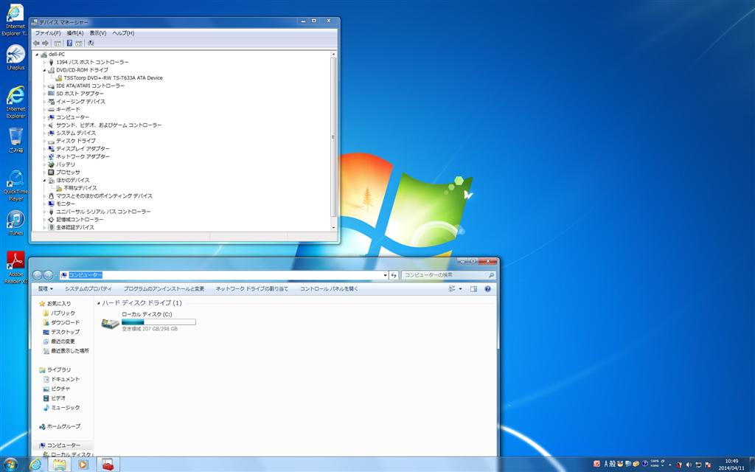Toggle the preview pane icon in Explorer
This screenshot has height=472, width=755.
(x=473, y=289)
